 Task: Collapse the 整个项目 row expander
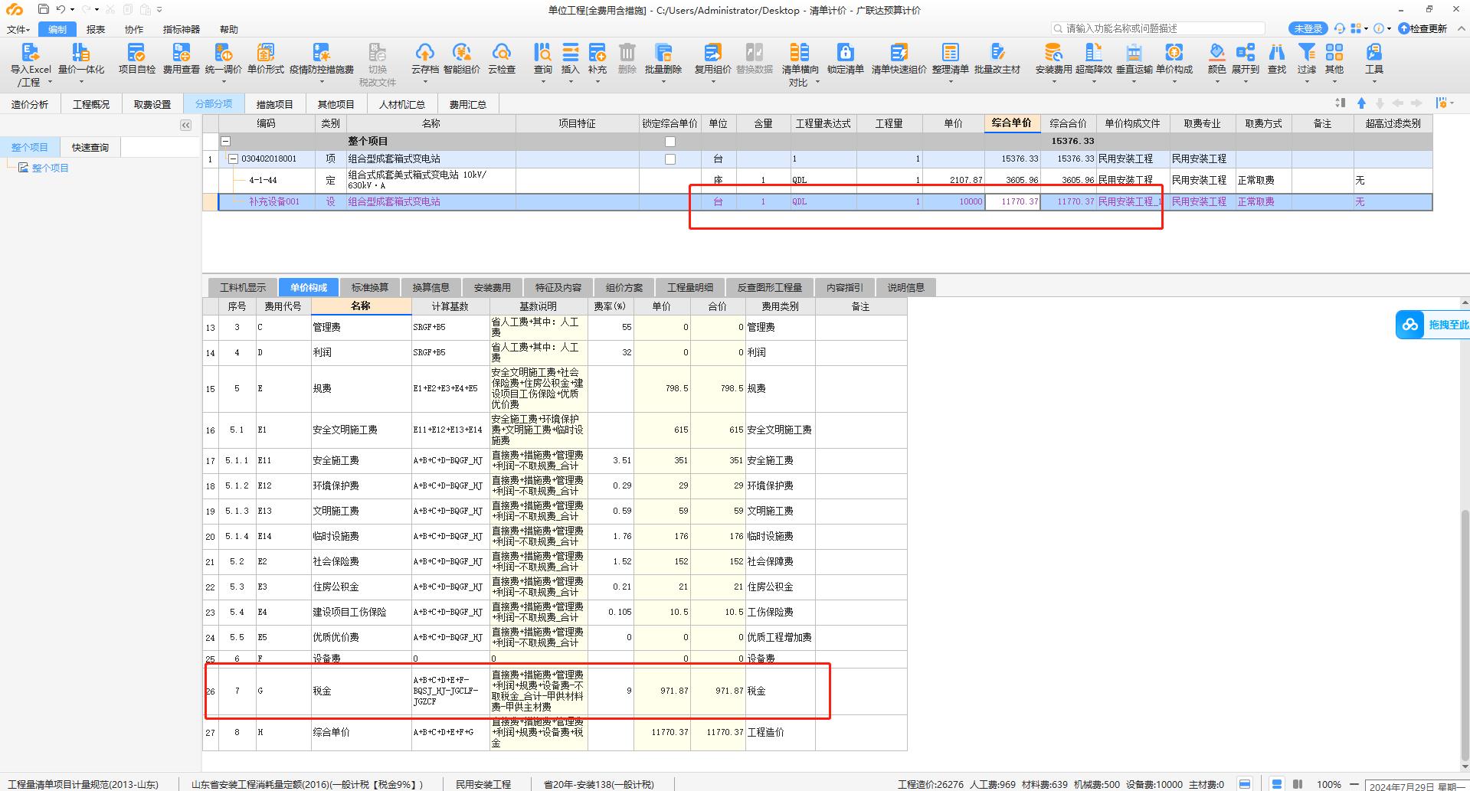tap(226, 142)
